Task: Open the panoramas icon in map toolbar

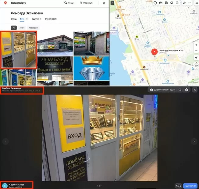Action: click(x=161, y=3)
